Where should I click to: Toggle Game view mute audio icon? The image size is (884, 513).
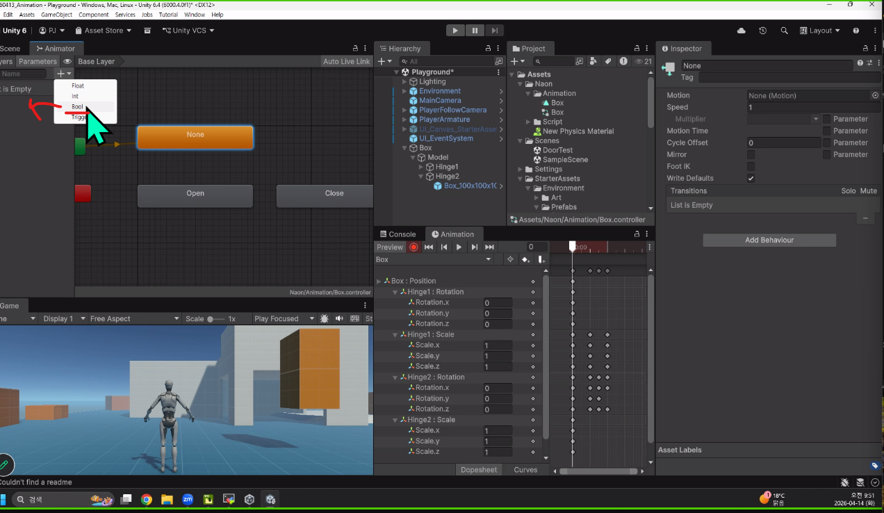(x=340, y=318)
